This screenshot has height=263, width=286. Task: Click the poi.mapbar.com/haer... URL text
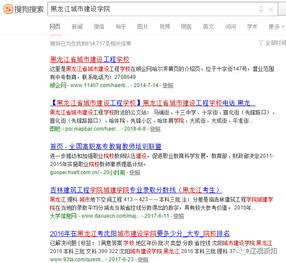coord(92,129)
